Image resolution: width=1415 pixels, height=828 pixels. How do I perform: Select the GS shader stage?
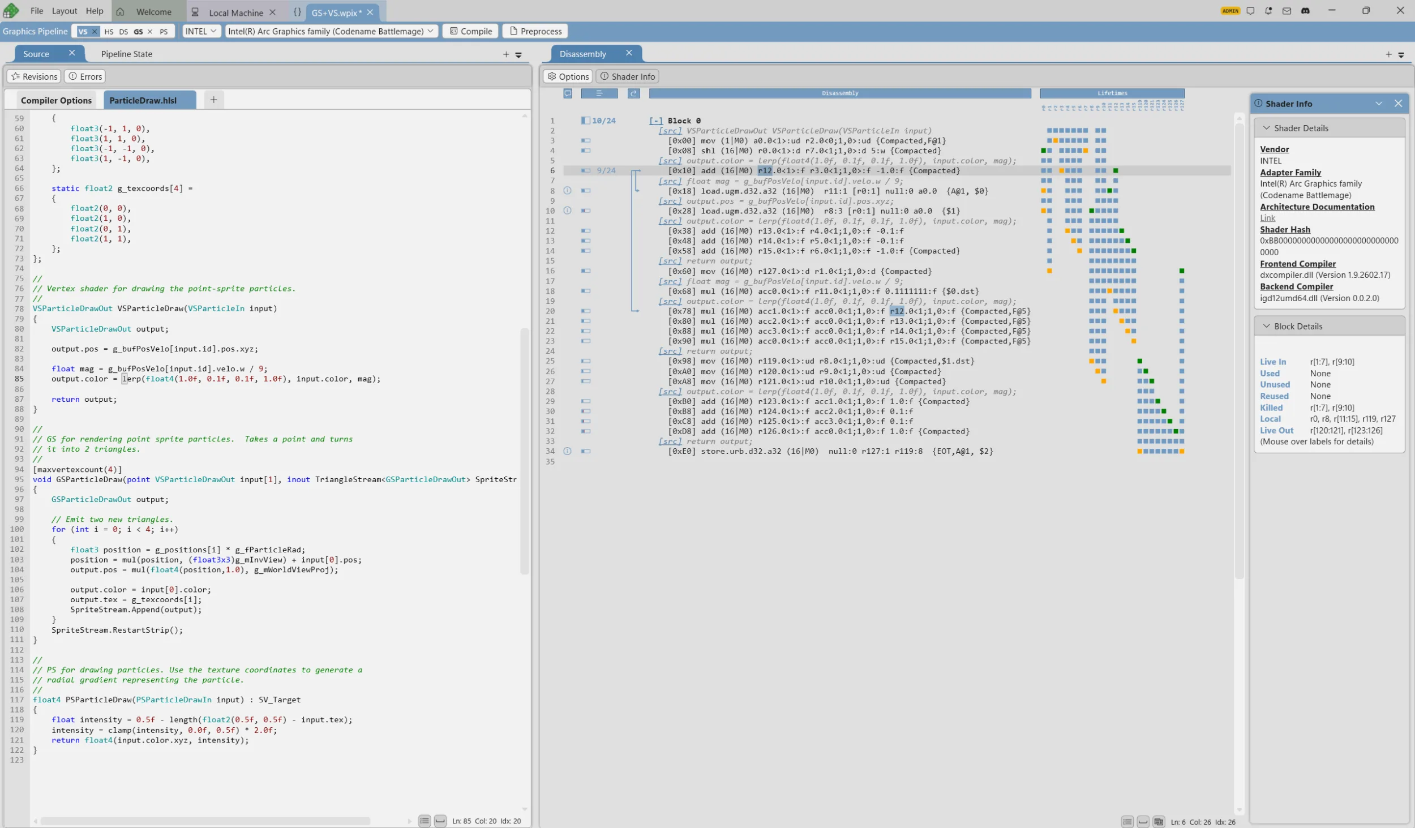click(138, 32)
